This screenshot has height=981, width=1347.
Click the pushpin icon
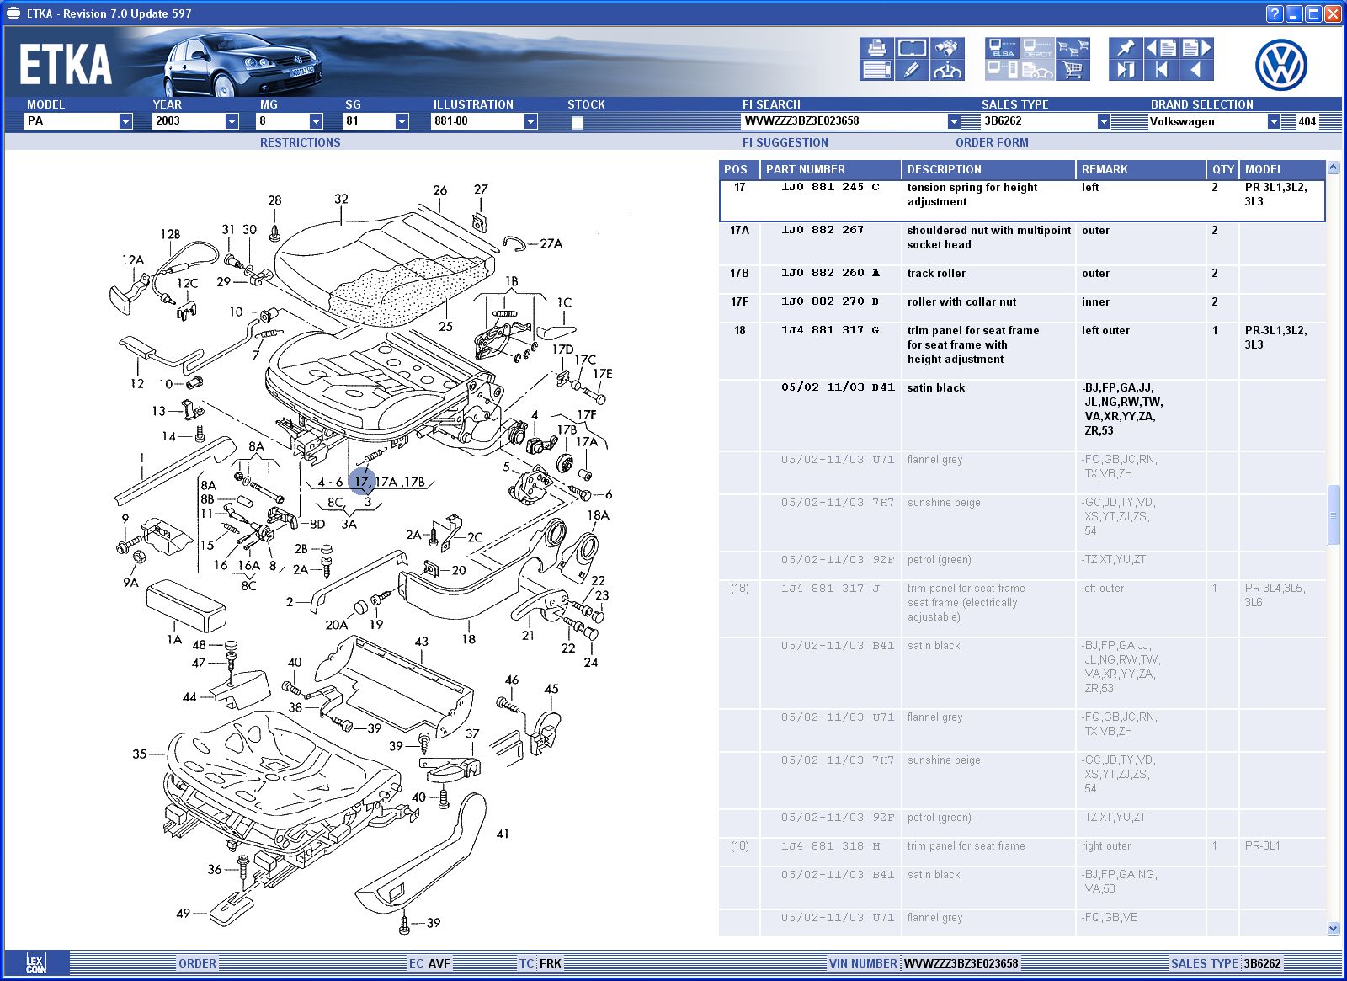(x=1125, y=48)
